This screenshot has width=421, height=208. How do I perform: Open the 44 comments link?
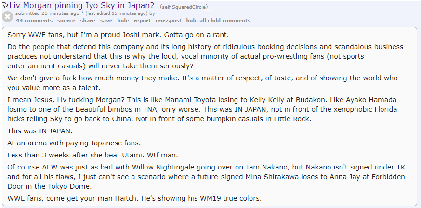[x=34, y=20]
